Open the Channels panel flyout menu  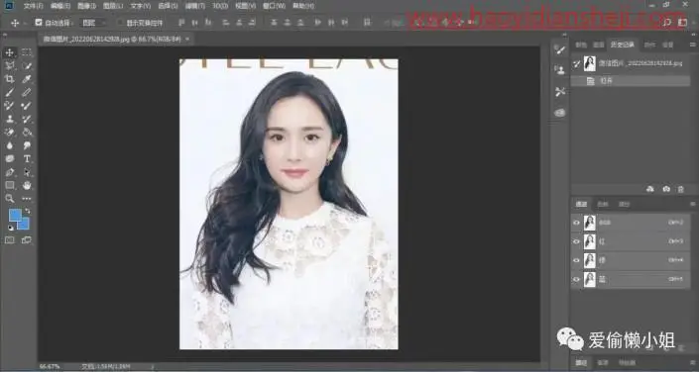(692, 204)
